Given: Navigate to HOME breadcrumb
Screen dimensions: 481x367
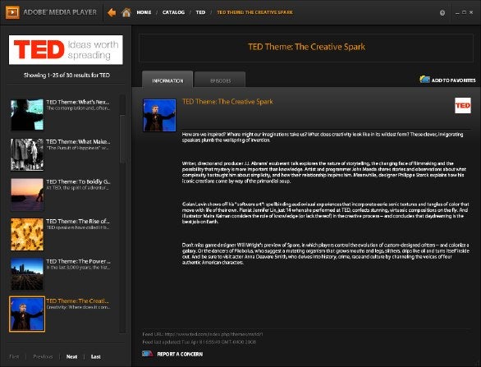Looking at the screenshot, I should 144,12.
